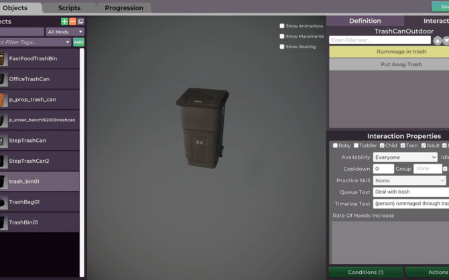Select the Rummage in trash interaction
The width and height of the screenshot is (449, 280).
pyautogui.click(x=389, y=52)
